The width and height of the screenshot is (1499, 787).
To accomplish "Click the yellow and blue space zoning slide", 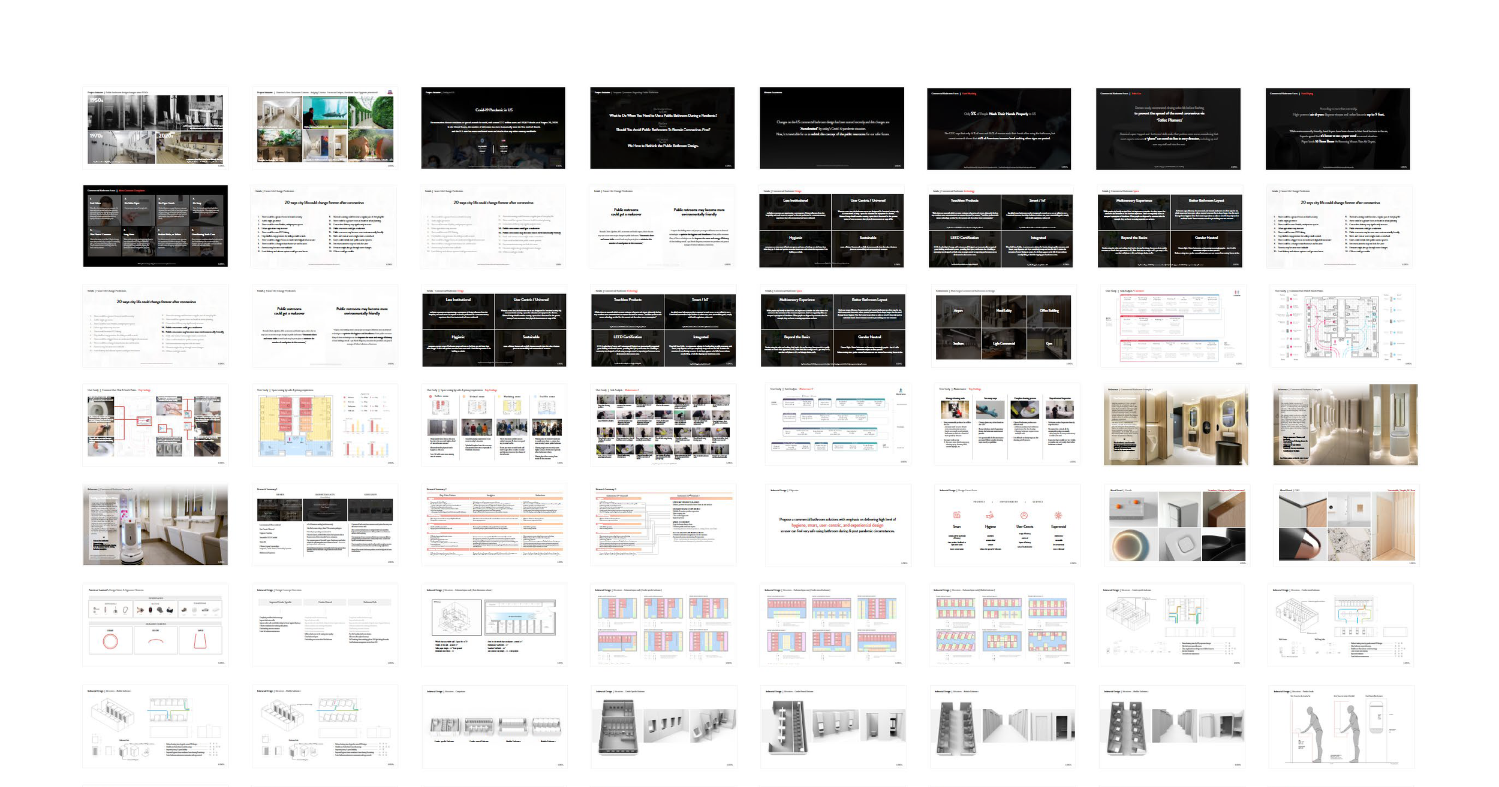I will pyautogui.click(x=325, y=425).
